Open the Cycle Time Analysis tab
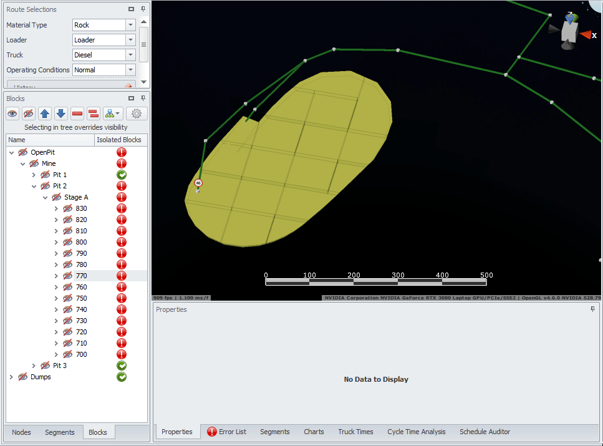603x446 pixels. tap(416, 432)
